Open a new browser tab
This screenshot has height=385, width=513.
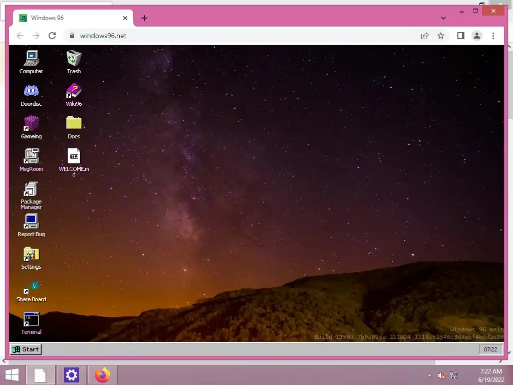point(144,18)
